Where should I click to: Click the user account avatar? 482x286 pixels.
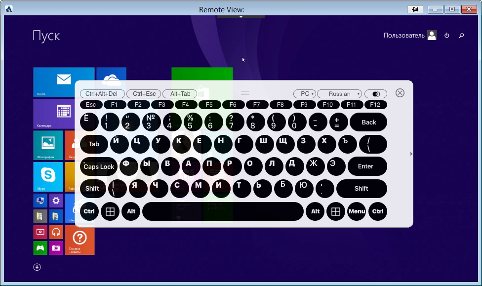[x=432, y=36]
